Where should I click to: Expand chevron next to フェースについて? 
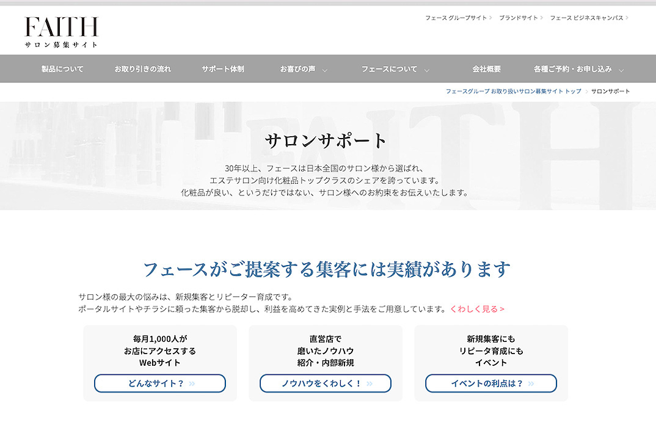pos(427,70)
